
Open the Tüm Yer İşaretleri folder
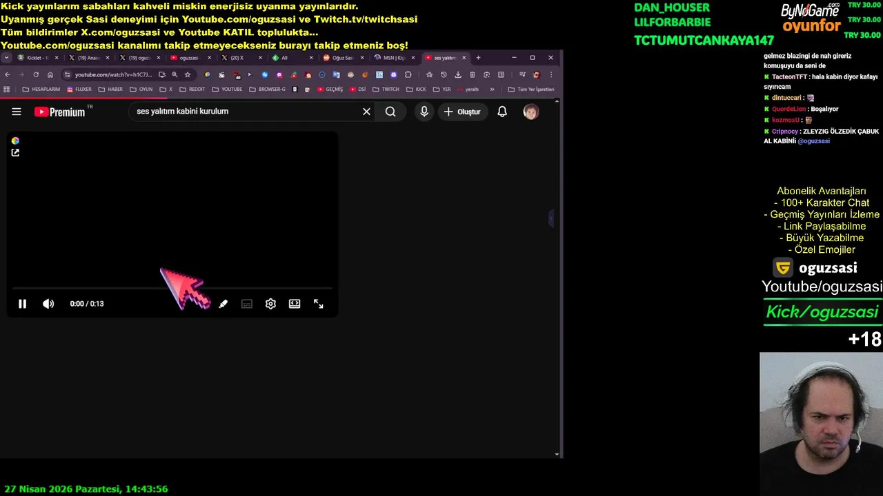[531, 90]
